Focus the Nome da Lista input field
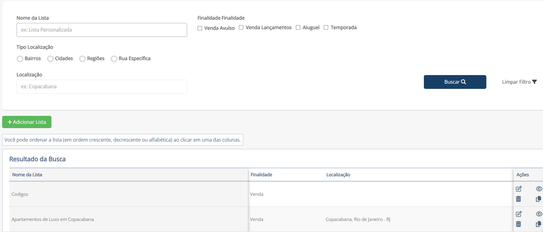 coord(102,30)
